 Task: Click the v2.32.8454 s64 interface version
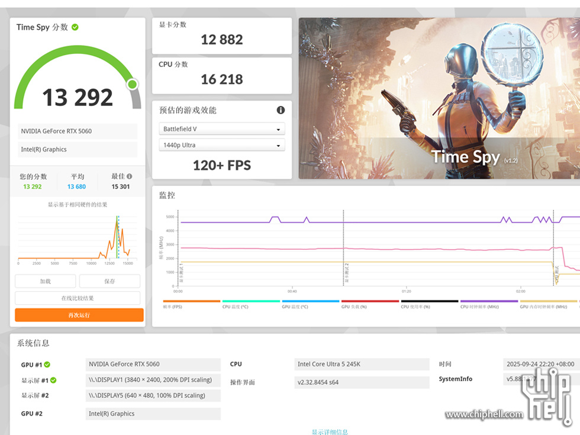point(362,382)
